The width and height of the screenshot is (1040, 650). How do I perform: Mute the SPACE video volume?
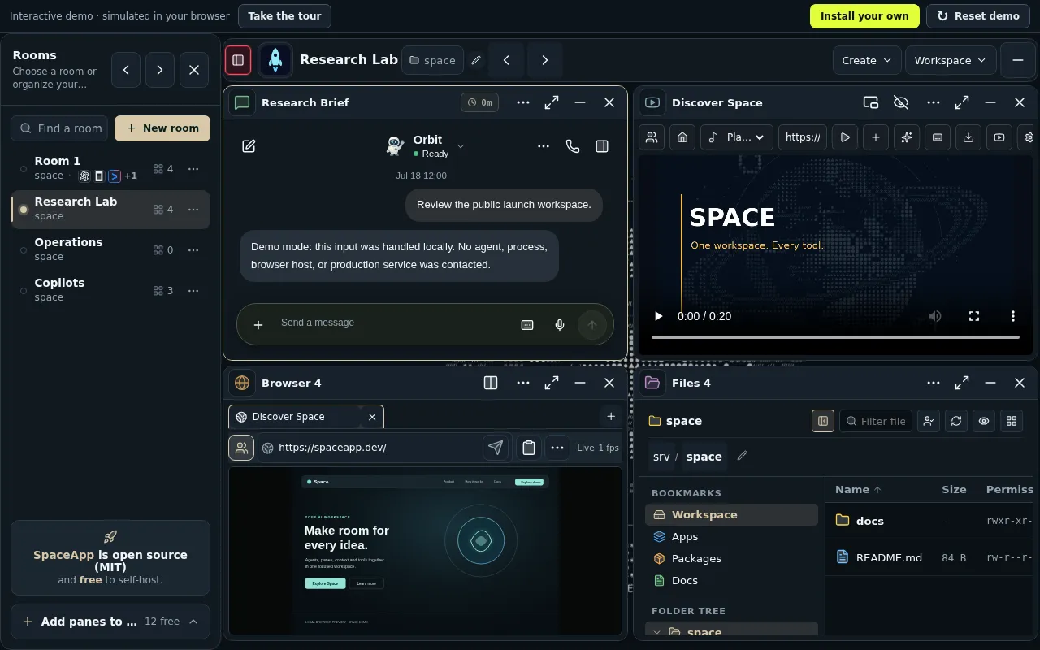(x=935, y=316)
